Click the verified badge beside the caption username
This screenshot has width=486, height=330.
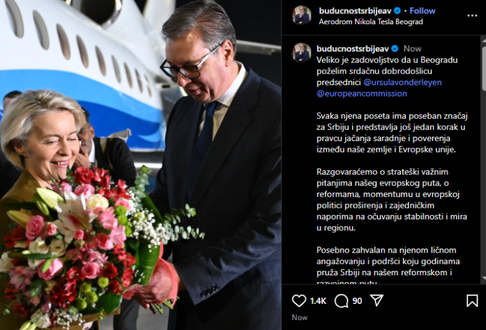[395, 49]
